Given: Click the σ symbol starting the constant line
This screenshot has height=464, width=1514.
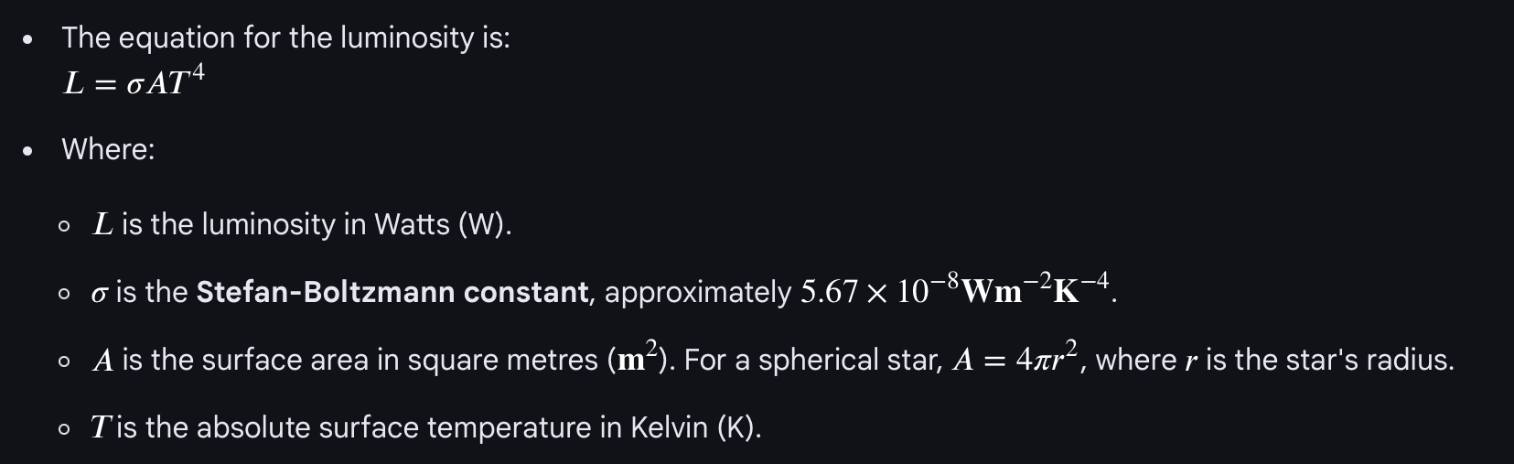Looking at the screenshot, I should 100,293.
